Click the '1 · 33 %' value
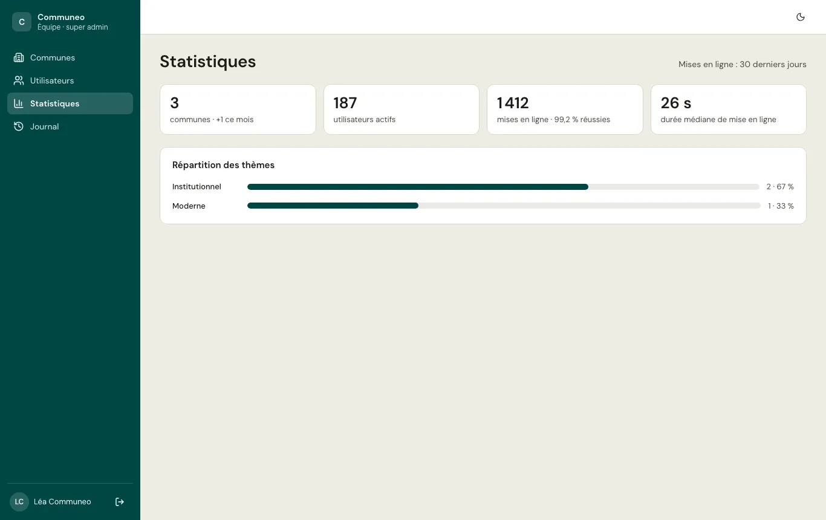 pos(781,206)
